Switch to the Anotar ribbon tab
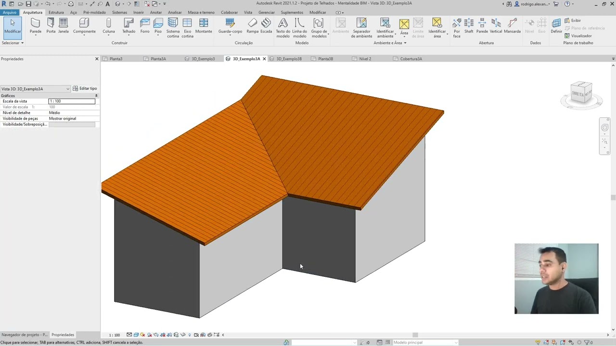This screenshot has height=346, width=616. 156,12
